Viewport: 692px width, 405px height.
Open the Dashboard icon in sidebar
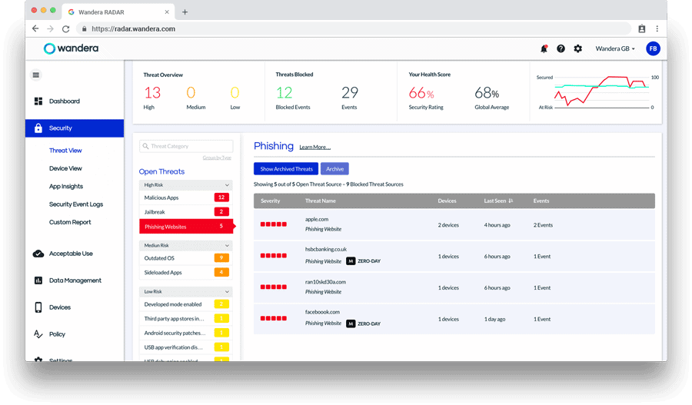38,101
